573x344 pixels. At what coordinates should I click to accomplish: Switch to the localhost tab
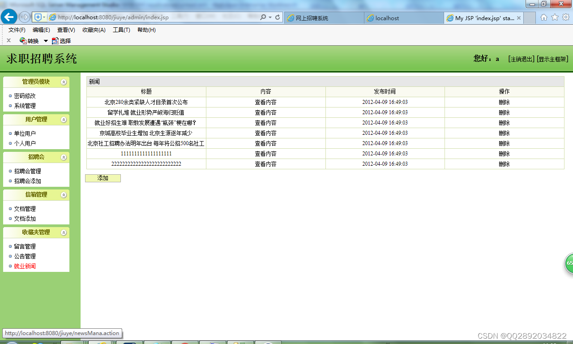404,18
